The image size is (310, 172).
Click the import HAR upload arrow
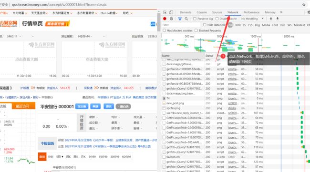(271, 19)
